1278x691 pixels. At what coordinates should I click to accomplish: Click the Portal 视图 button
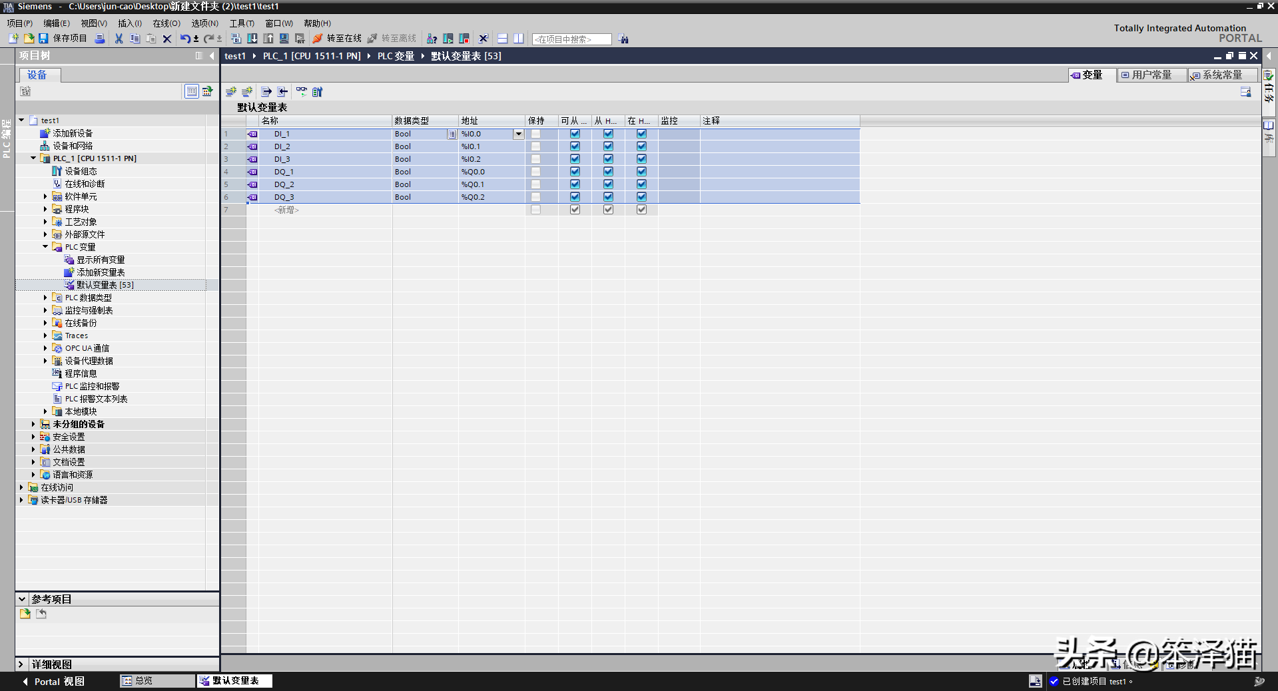coord(53,681)
